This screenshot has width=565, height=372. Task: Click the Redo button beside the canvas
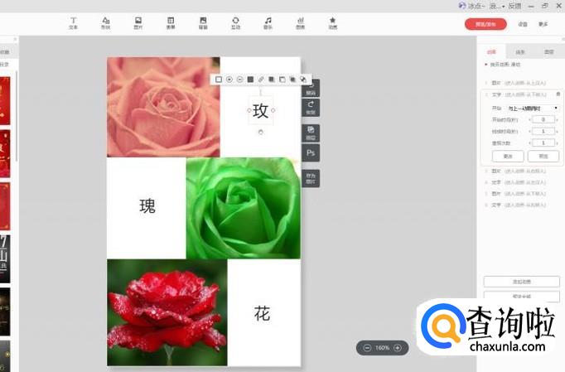point(311,108)
